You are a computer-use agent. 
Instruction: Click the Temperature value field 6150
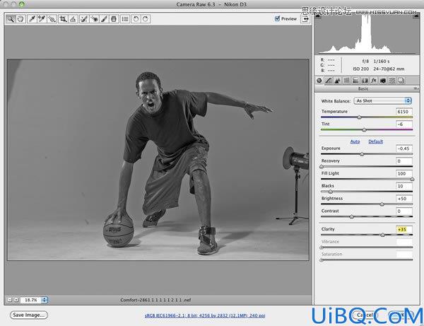pyautogui.click(x=404, y=112)
